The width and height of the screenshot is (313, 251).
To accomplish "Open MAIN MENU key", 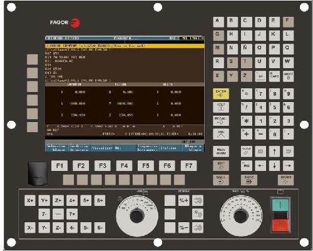I will point(221,151).
